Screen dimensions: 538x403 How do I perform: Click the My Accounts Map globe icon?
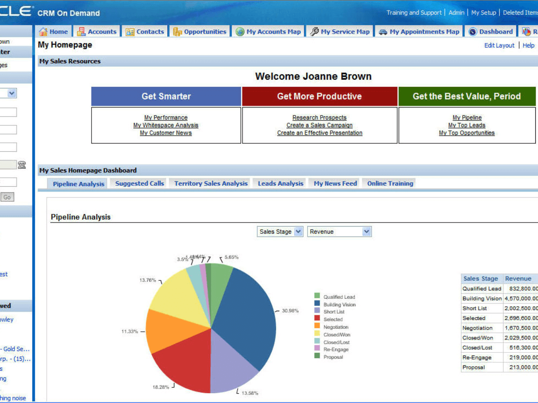coord(240,32)
